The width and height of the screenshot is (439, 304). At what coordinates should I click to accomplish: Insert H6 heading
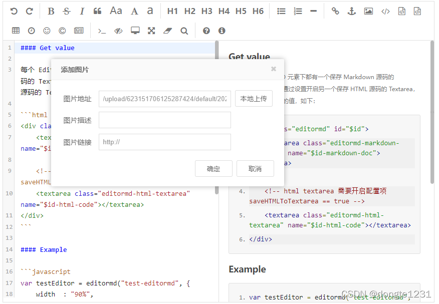(258, 11)
